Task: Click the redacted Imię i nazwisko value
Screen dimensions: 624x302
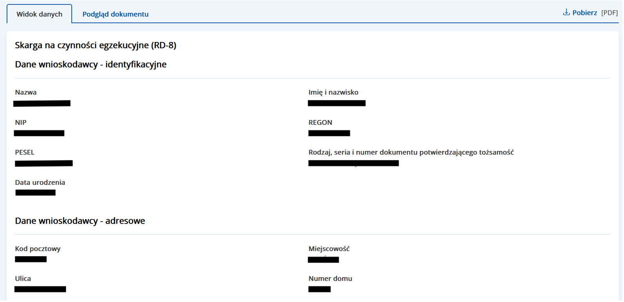Action: pyautogui.click(x=337, y=103)
